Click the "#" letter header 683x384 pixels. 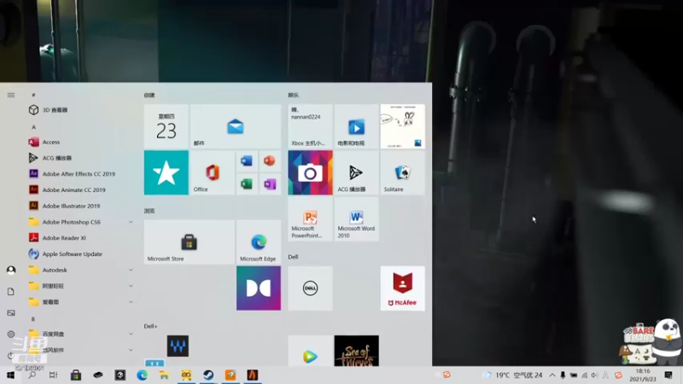tap(33, 95)
